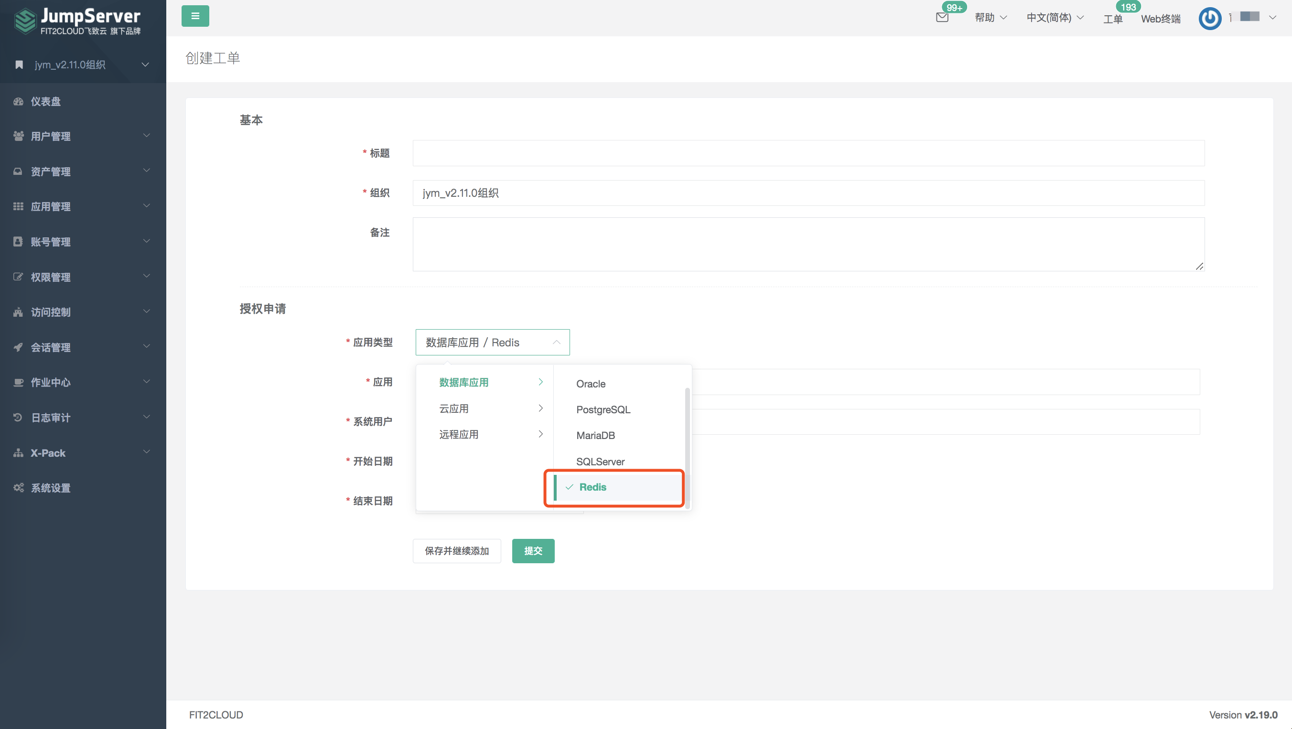Open the Web终端 link
The image size is (1292, 729).
[1160, 19]
